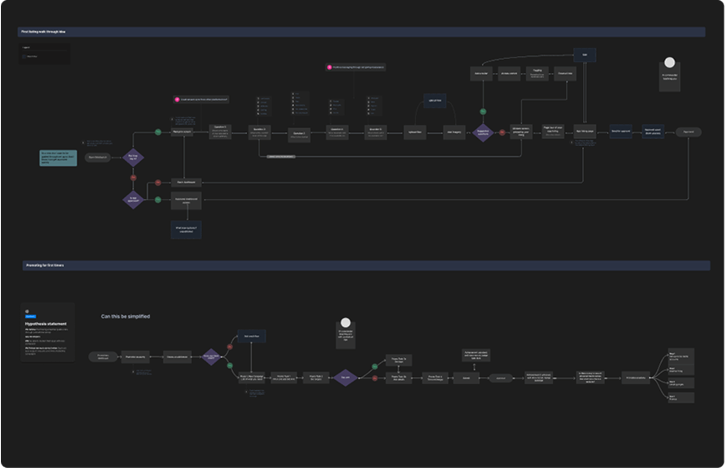This screenshot has width=725, height=468.
Task: Check the top checkbox in list above Question 3
Action: (x=294, y=94)
